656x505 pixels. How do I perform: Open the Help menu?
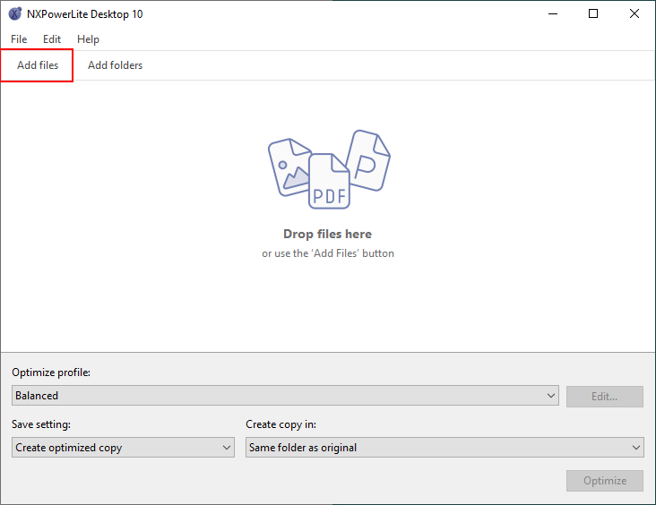[x=88, y=39]
